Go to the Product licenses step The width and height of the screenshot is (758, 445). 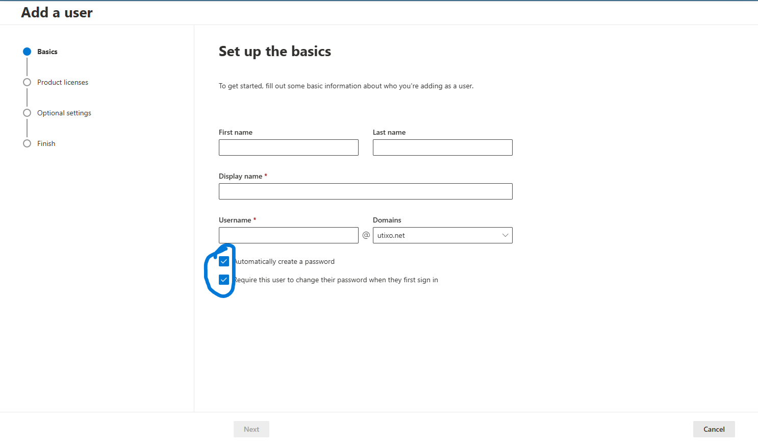[63, 82]
